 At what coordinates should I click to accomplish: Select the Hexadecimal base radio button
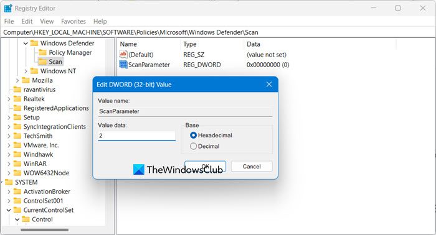click(x=193, y=136)
